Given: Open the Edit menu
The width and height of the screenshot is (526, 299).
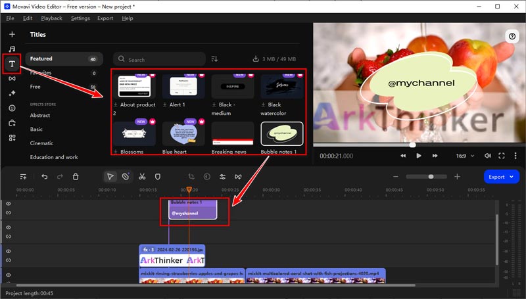Looking at the screenshot, I should (28, 18).
